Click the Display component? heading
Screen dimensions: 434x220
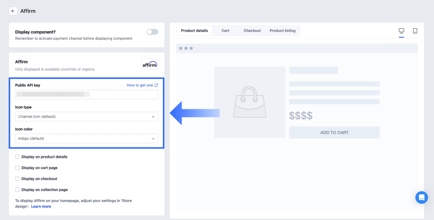pyautogui.click(x=35, y=32)
